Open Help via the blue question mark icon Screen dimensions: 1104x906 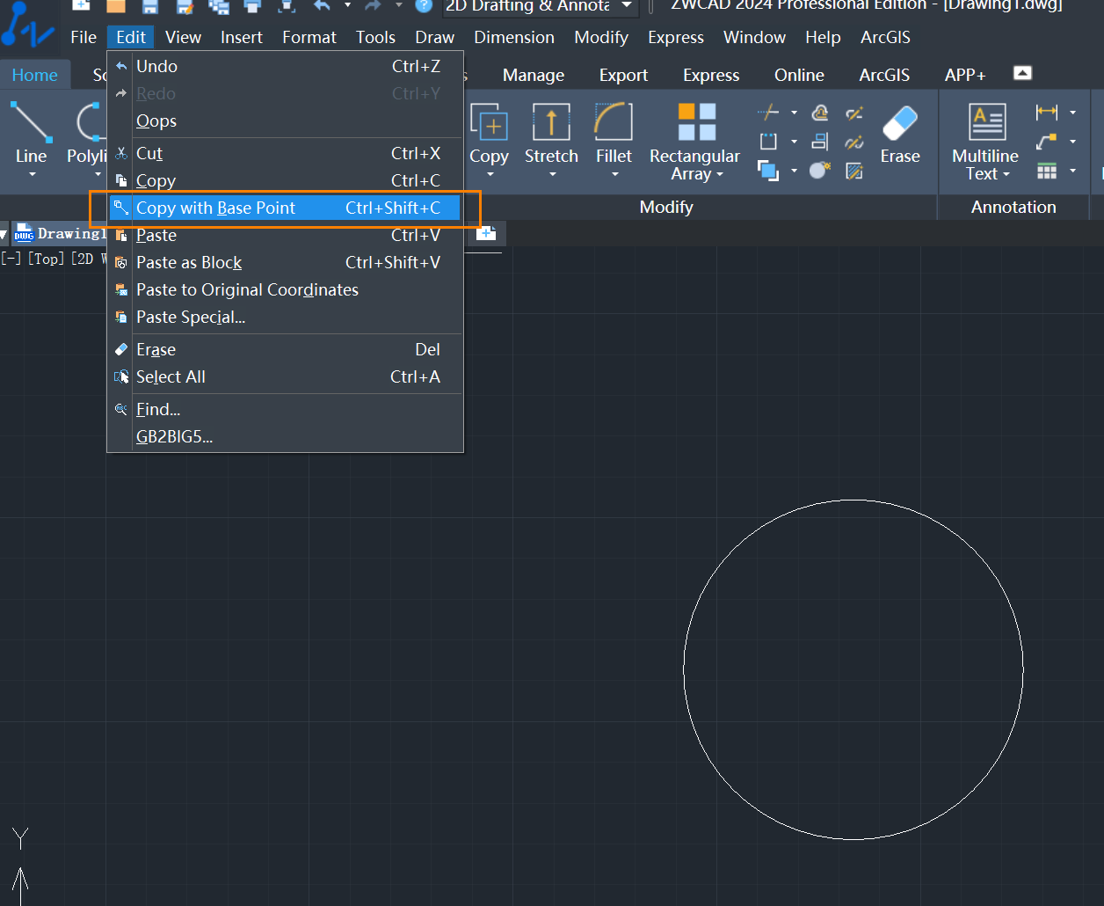pos(424,6)
